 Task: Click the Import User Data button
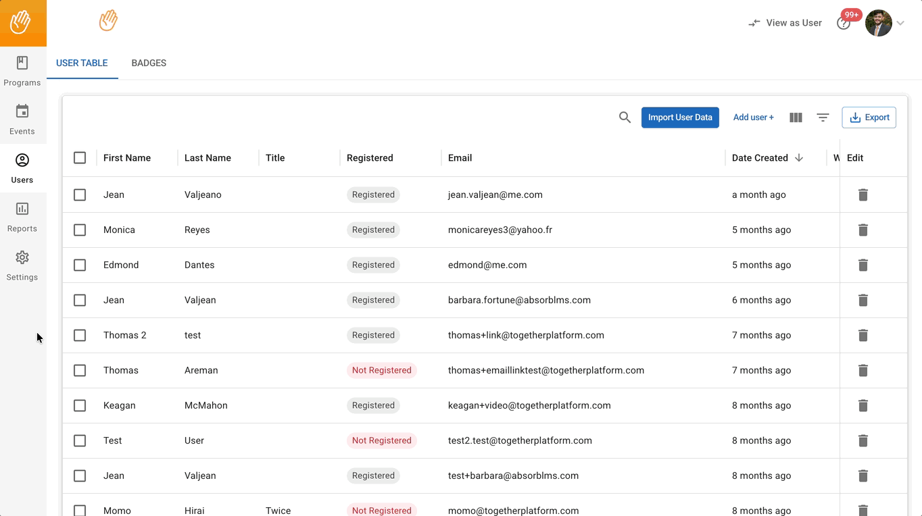pyautogui.click(x=680, y=118)
